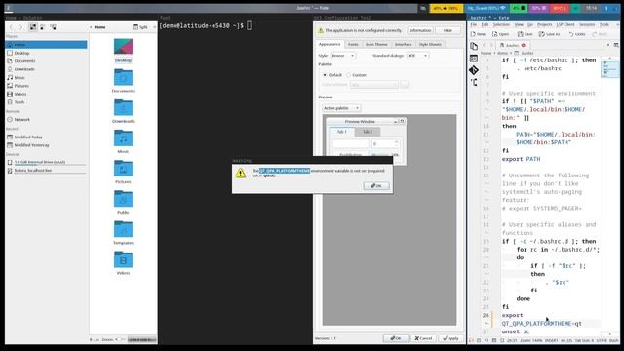Select Documents in Dolphin Places panel

pos(46,60)
